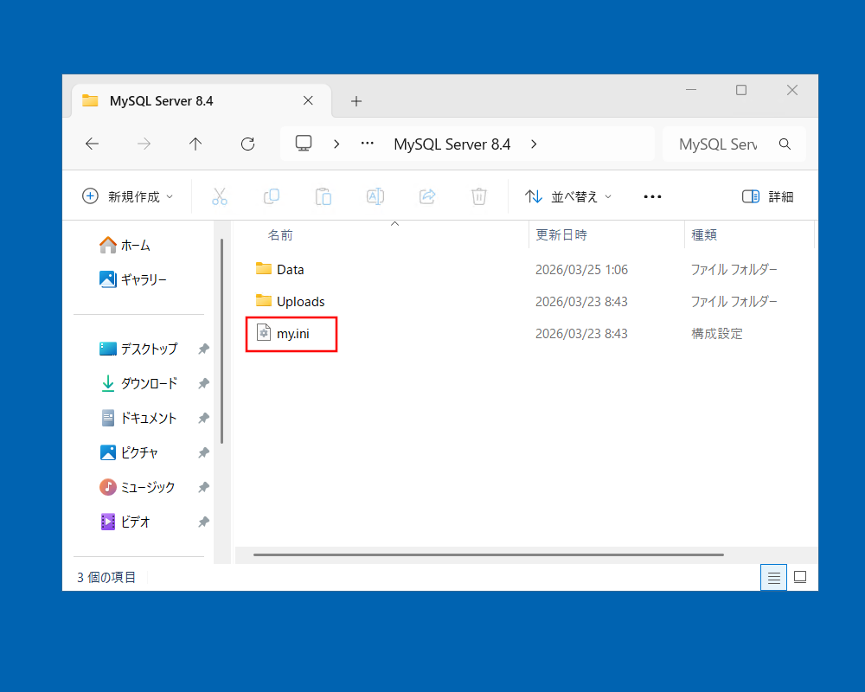Switch to details list view button
Image resolution: width=865 pixels, height=692 pixels.
coord(773,577)
